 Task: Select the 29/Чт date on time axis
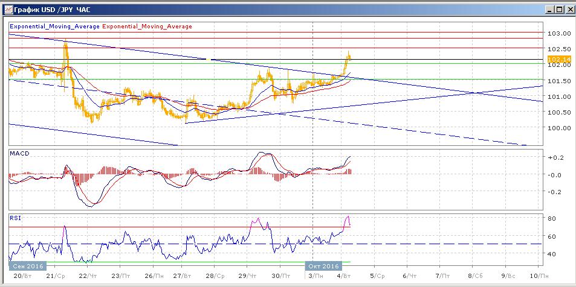[x=247, y=275]
